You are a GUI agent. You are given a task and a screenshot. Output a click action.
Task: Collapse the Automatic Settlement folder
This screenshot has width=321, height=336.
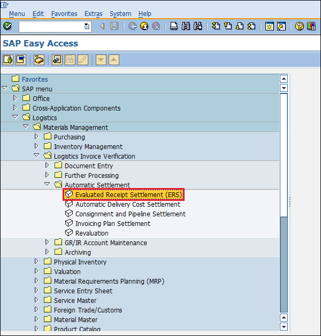pyautogui.click(x=47, y=184)
